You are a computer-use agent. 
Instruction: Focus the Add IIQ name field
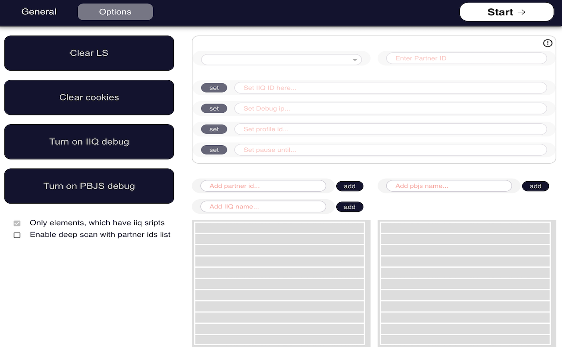(263, 207)
